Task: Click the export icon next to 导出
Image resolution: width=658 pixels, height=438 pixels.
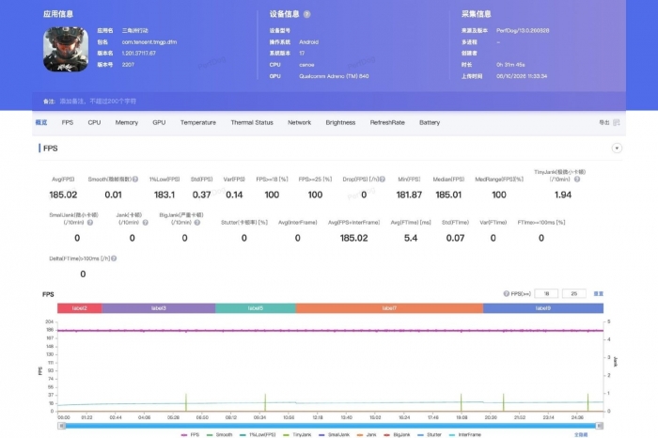Action: pyautogui.click(x=616, y=122)
